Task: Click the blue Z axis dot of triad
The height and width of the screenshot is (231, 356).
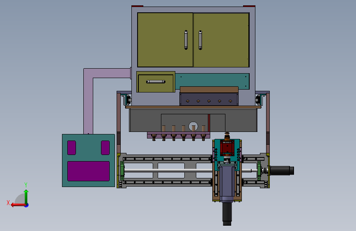Action: [x=27, y=206]
